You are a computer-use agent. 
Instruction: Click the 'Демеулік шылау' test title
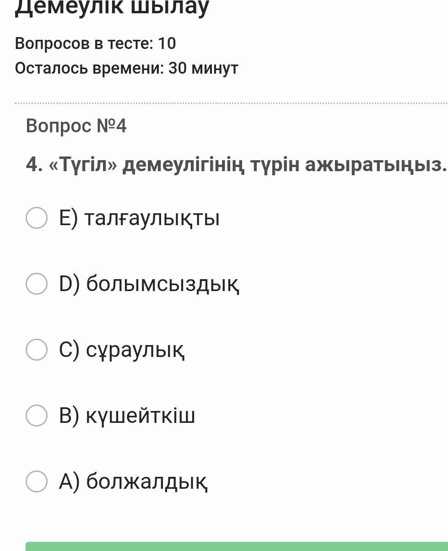coord(112,8)
